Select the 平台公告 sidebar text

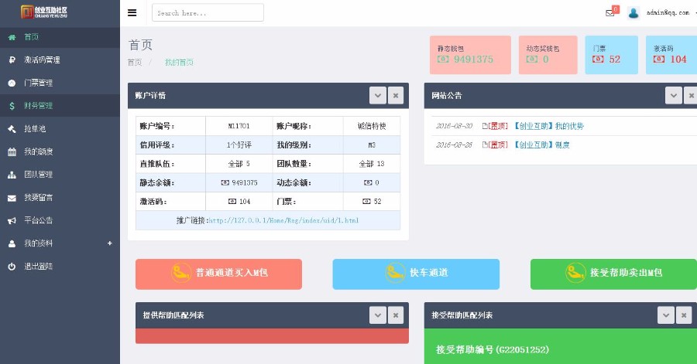tap(39, 220)
